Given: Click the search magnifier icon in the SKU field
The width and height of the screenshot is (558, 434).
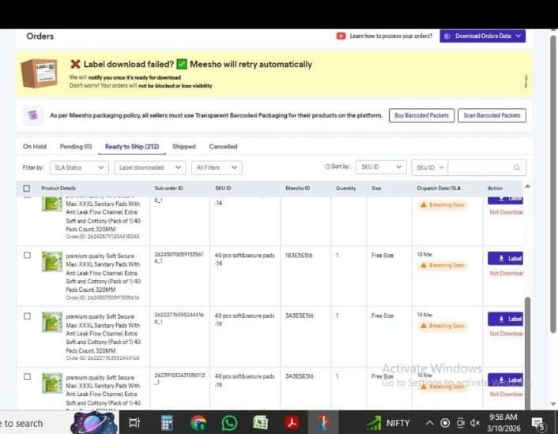Looking at the screenshot, I should point(517,167).
